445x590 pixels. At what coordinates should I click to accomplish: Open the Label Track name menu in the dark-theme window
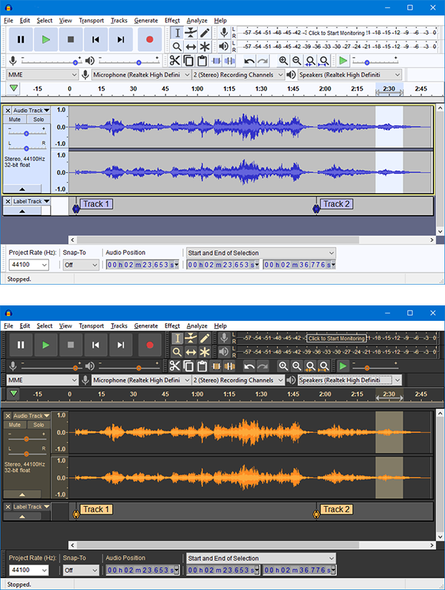point(31,507)
